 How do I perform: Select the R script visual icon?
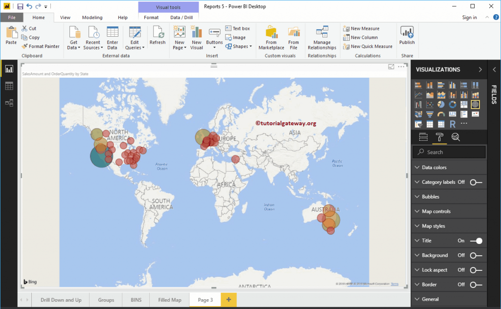(x=453, y=124)
